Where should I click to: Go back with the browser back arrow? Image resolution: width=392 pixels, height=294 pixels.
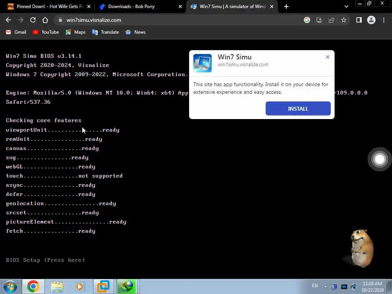coord(8,20)
